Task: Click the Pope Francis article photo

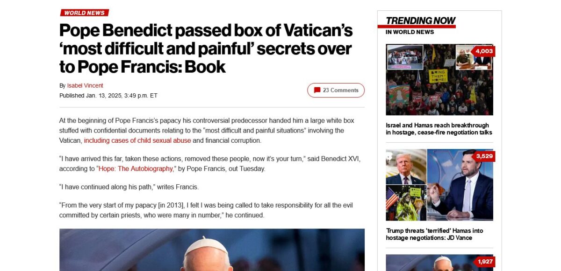Action: [212, 250]
